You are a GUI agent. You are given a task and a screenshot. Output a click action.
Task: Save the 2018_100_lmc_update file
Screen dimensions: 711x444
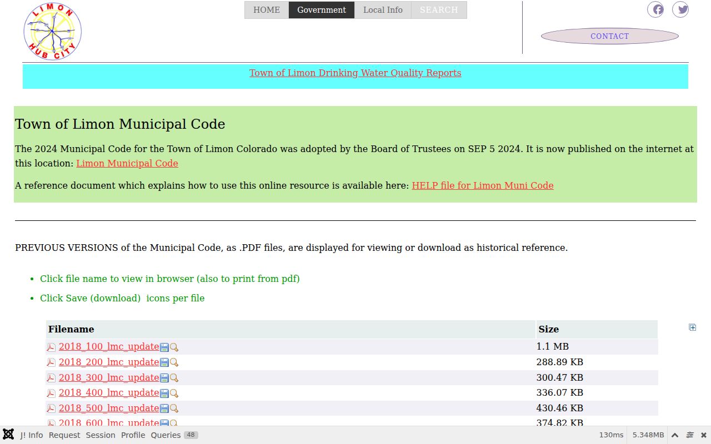click(164, 347)
